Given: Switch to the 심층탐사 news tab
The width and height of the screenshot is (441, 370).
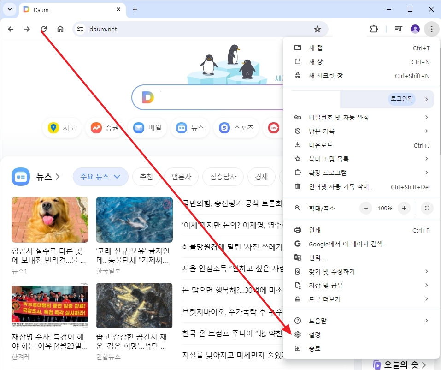Looking at the screenshot, I should pos(223,177).
